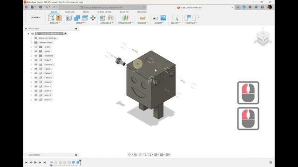This screenshot has height=167, width=298.
Task: Click the Look At icon
Action: (135, 154)
